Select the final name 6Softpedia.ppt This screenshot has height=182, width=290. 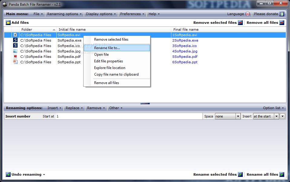coord(185,62)
